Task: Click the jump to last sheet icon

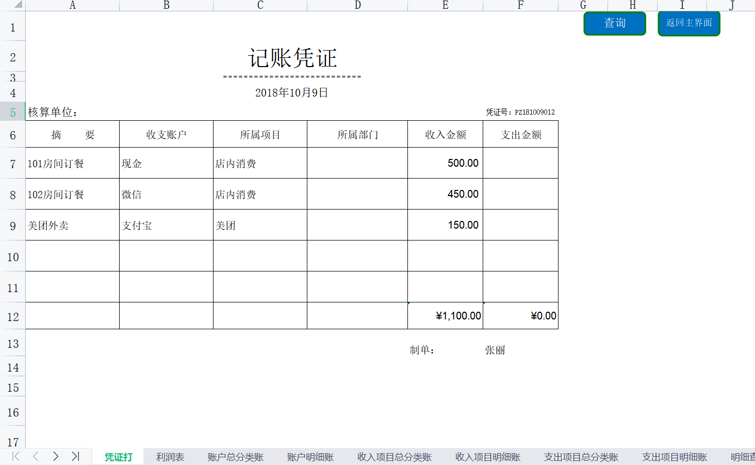Action: click(75, 456)
